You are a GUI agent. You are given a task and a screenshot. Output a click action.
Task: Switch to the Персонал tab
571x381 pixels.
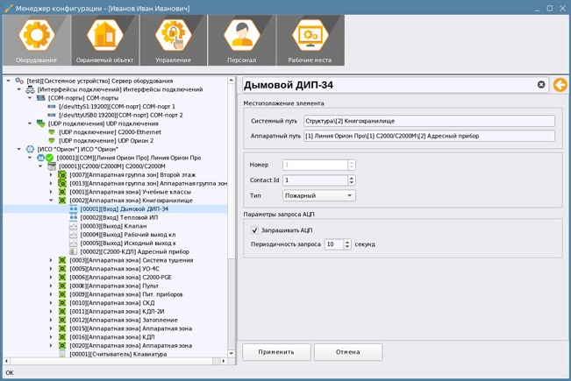point(241,40)
